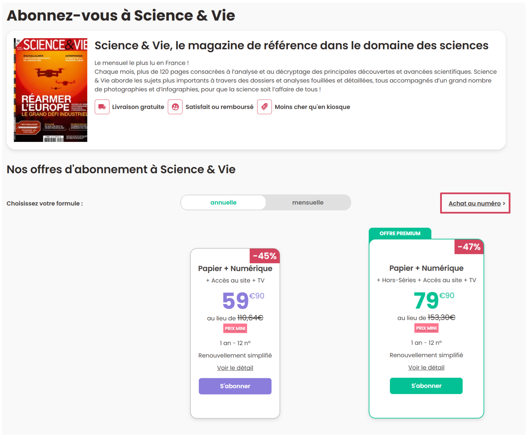
Task: Keep the 'annuelle' formula selected
Action: pos(223,202)
